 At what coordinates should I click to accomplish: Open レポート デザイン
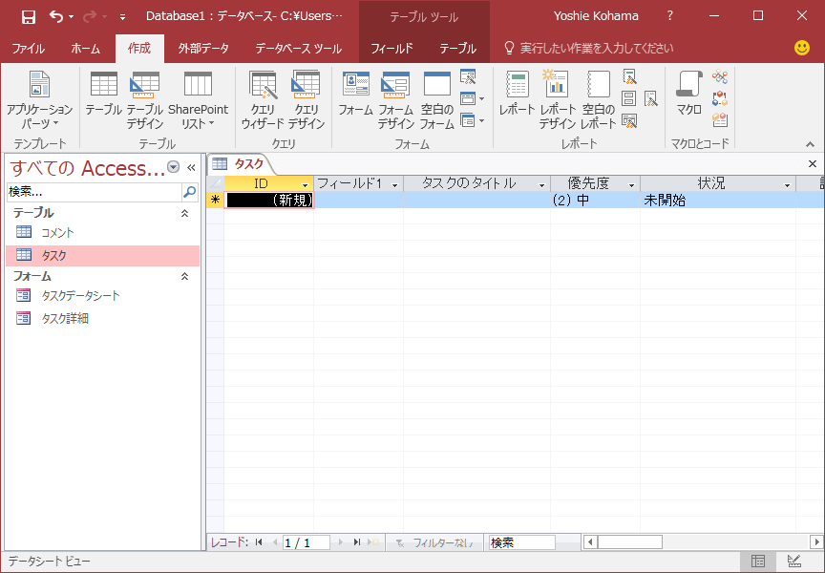558,100
